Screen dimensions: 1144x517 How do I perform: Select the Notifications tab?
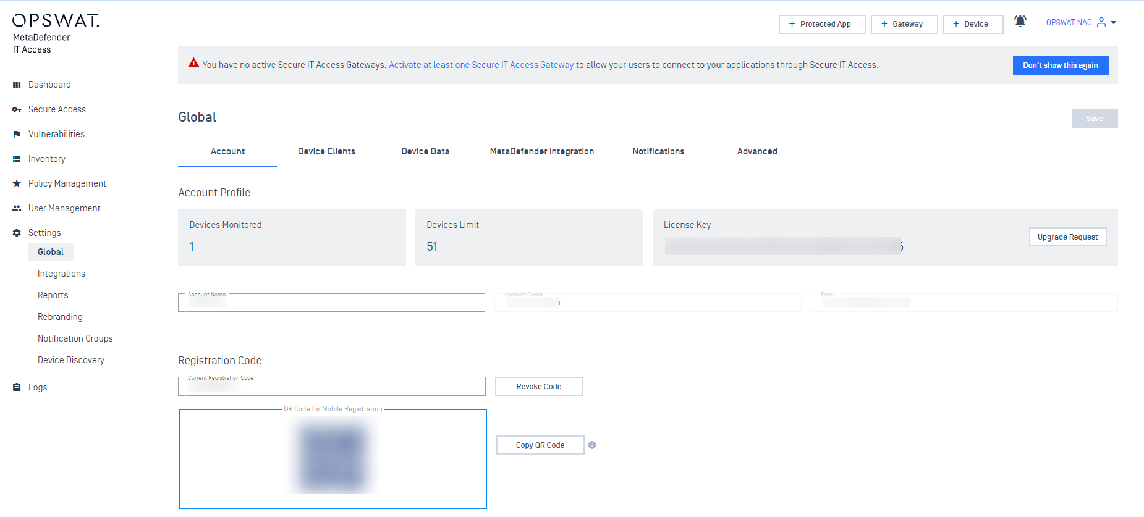click(658, 151)
